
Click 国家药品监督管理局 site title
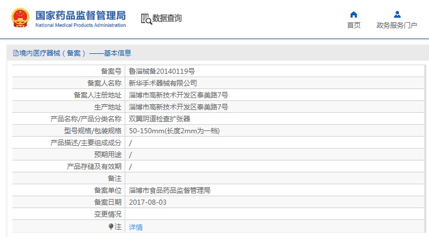tap(80, 15)
